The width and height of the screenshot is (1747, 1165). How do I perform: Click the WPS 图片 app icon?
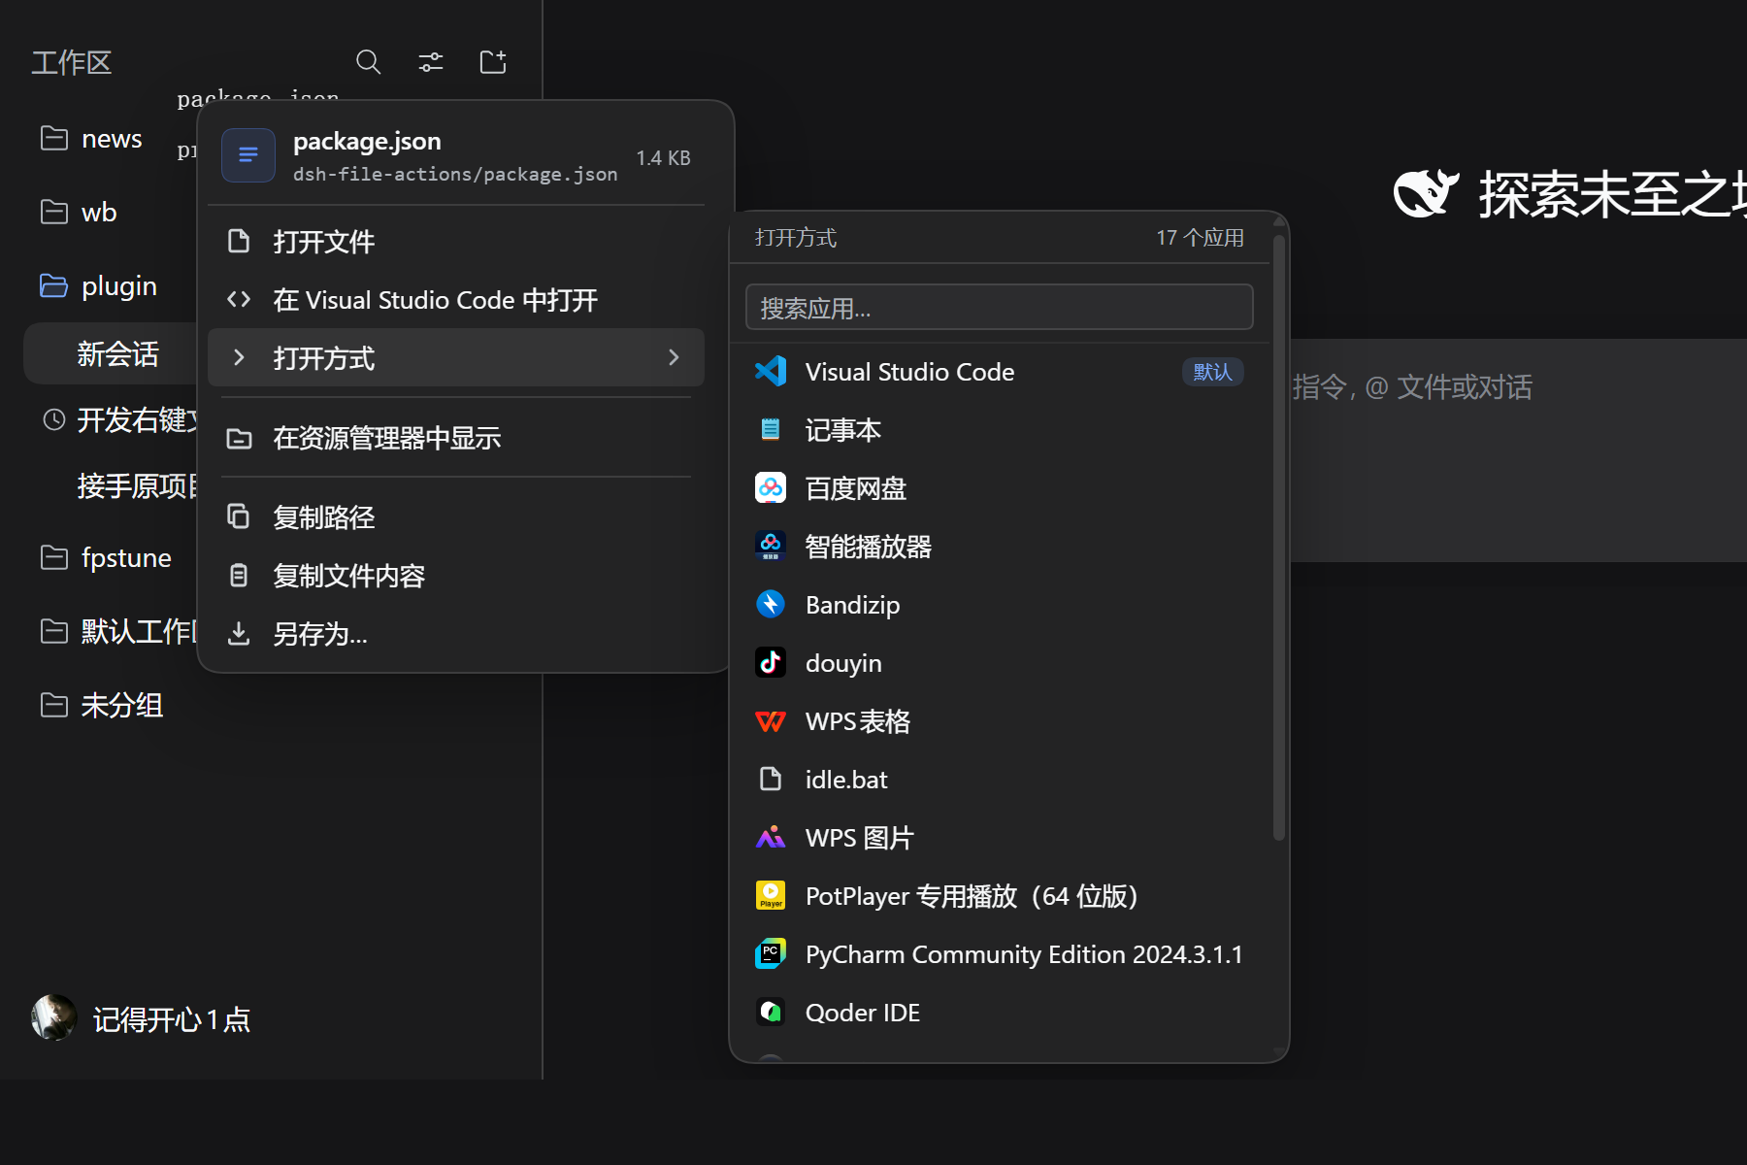771,837
